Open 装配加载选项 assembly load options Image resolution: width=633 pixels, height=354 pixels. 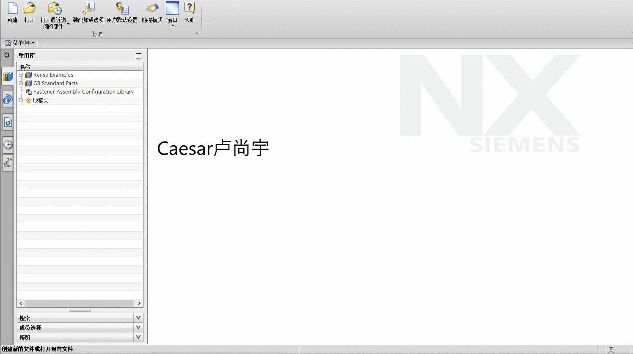pos(88,13)
